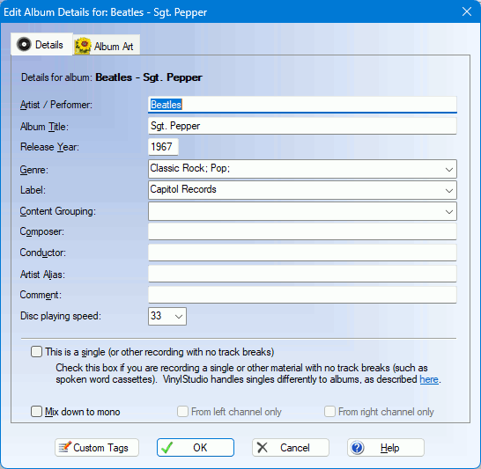Expand the Content Grouping dropdown
The height and width of the screenshot is (469, 481).
pyautogui.click(x=449, y=212)
